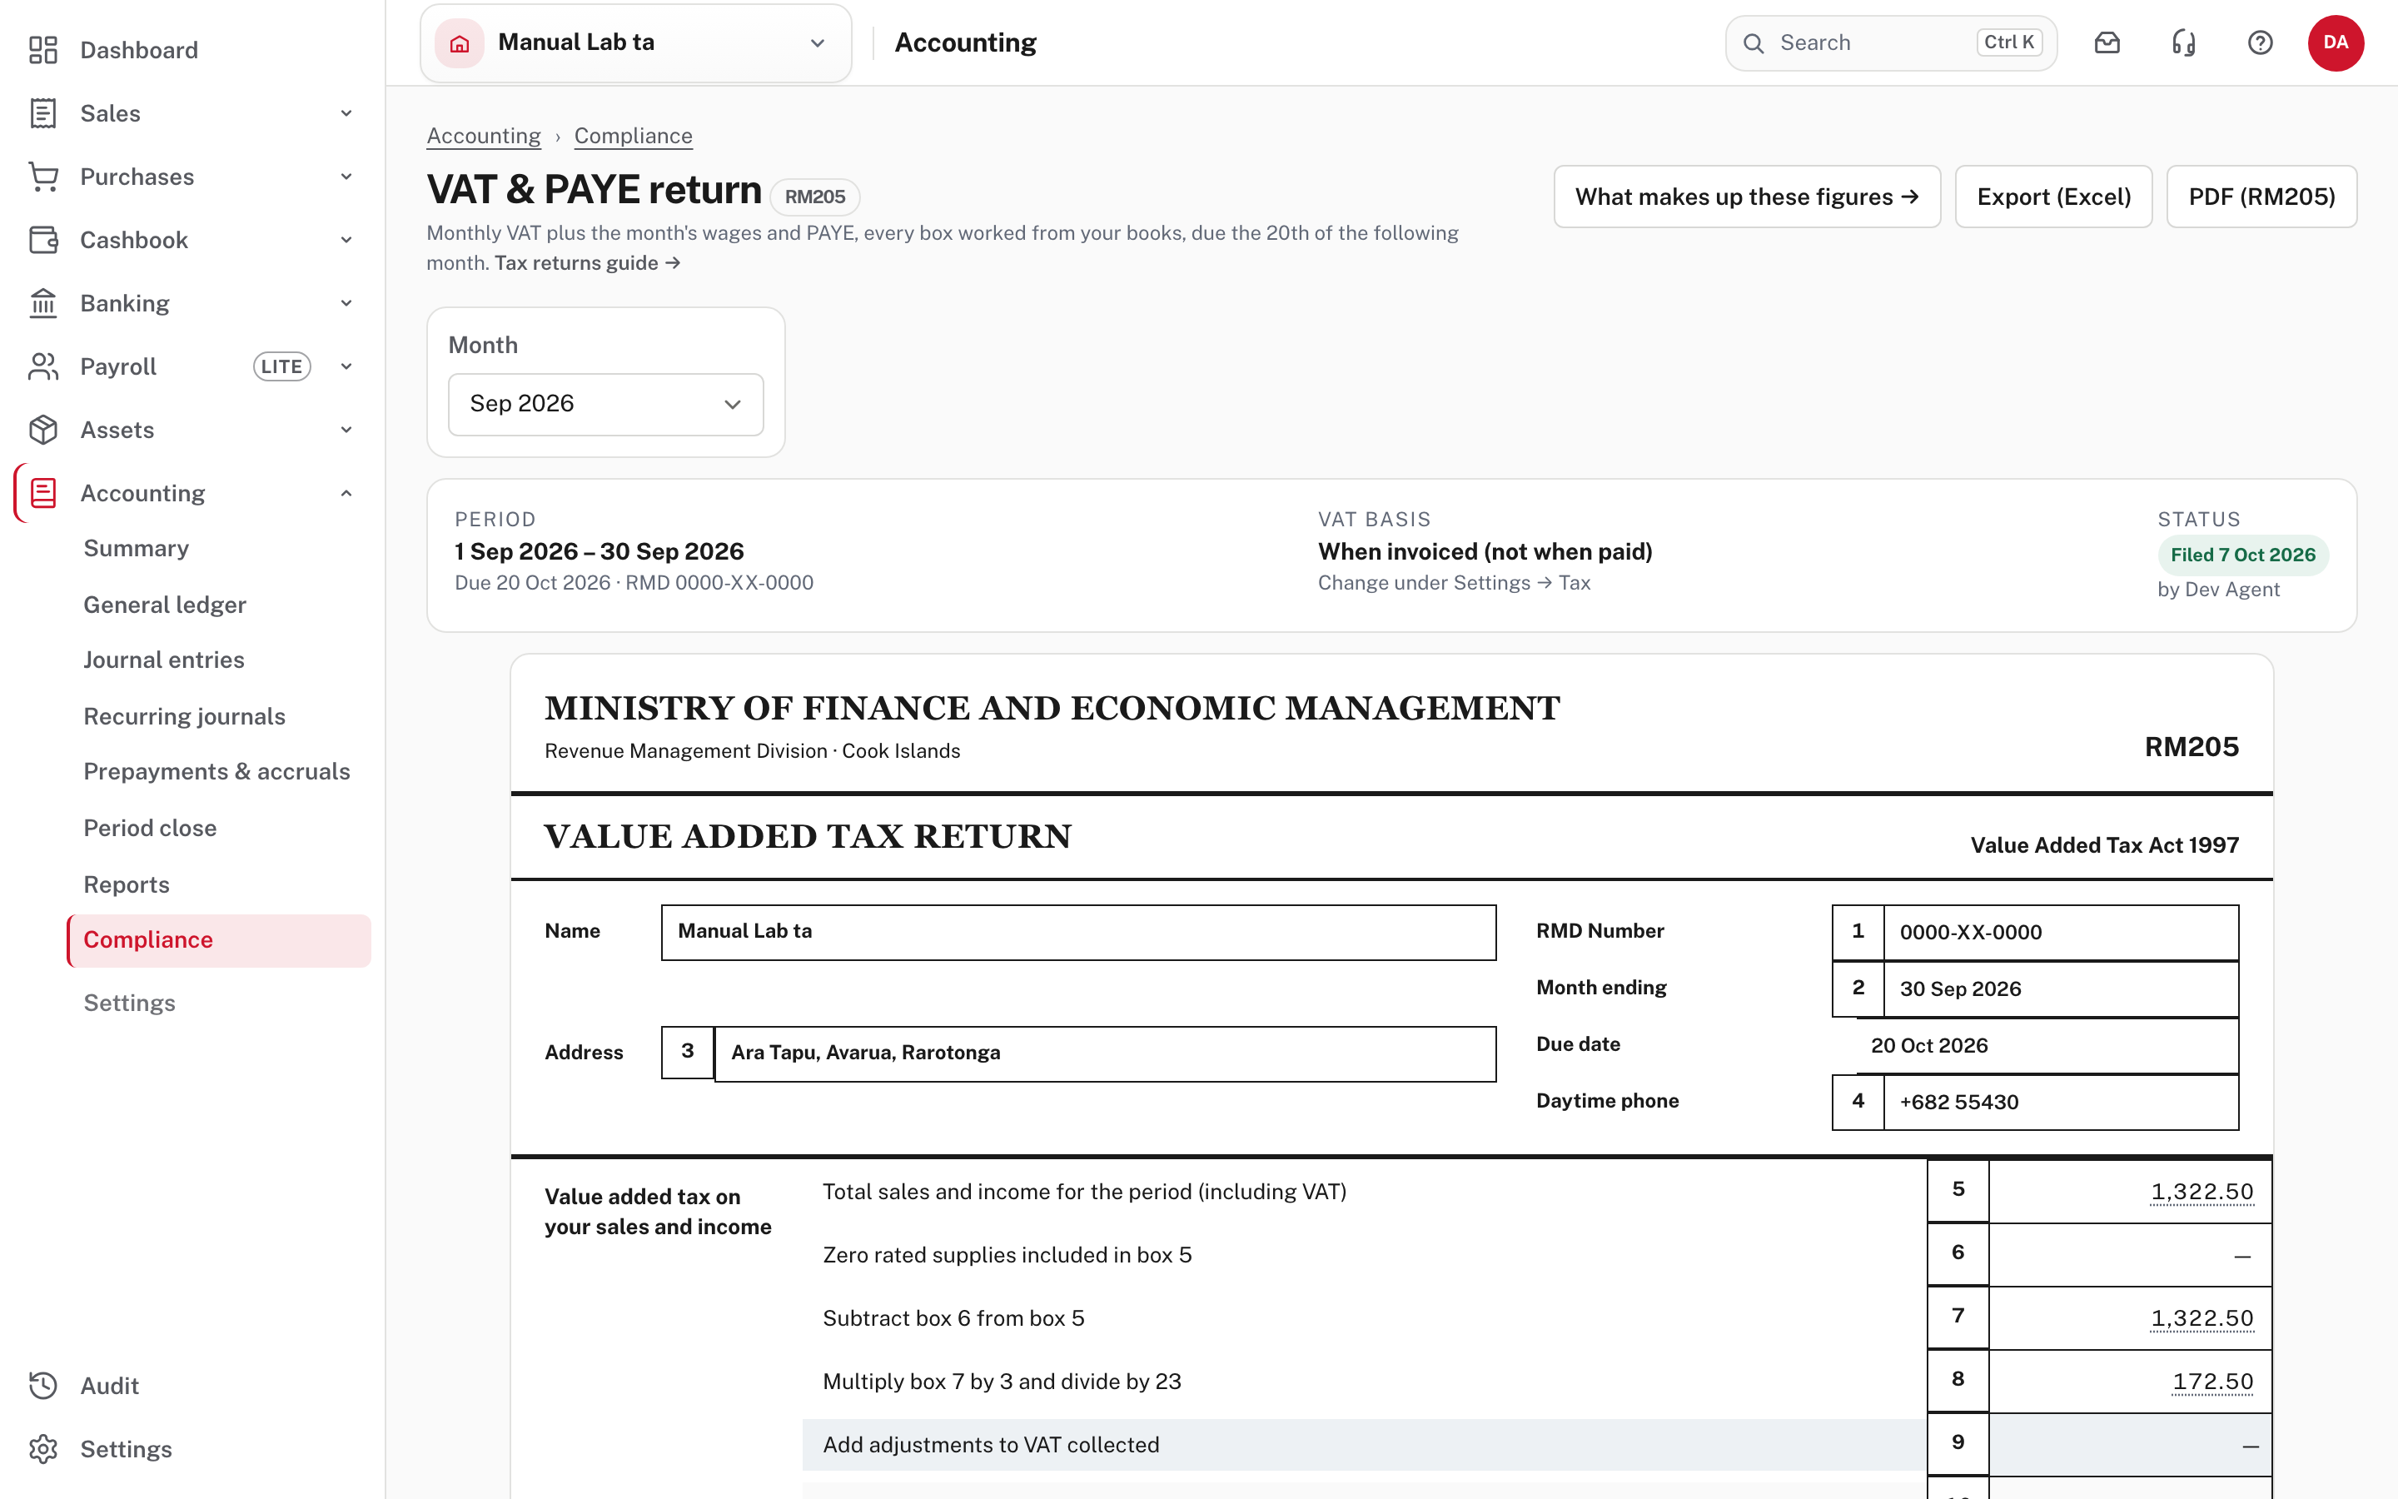Open the Audit history icon
The image size is (2398, 1499).
point(42,1385)
